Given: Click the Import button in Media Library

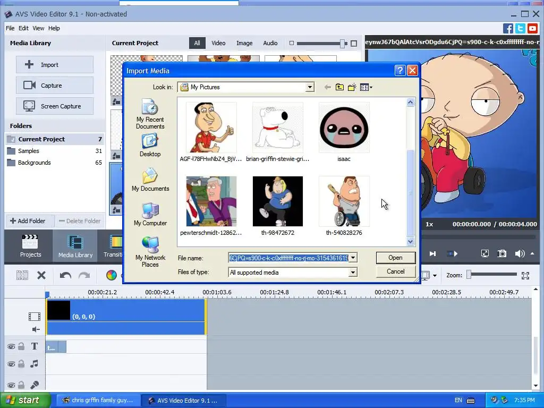Looking at the screenshot, I should 55,64.
